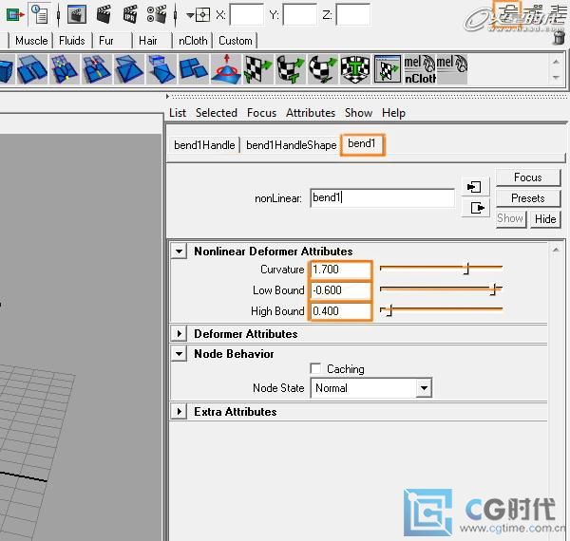Image resolution: width=570 pixels, height=541 pixels.
Task: Start IPR render clapperboard icon
Action: tap(130, 14)
